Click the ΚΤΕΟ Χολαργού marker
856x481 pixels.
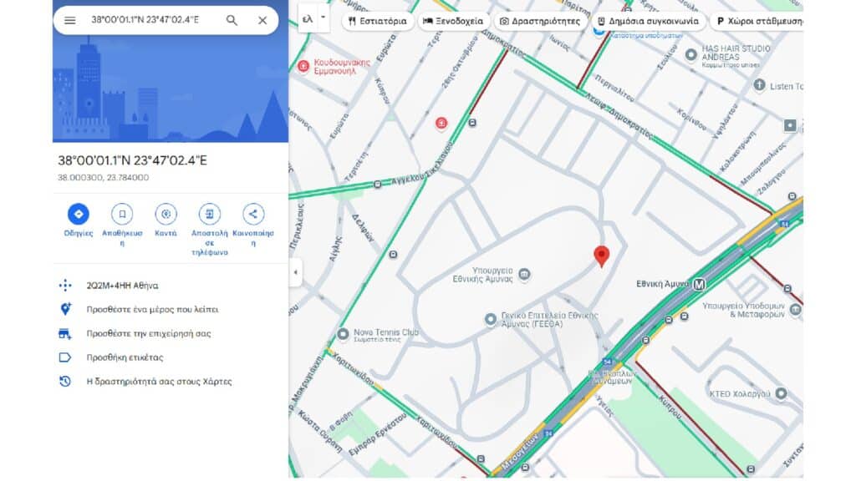[782, 393]
